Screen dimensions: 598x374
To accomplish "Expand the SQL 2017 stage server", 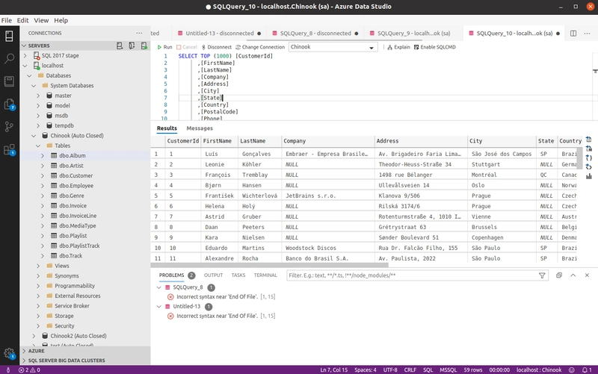I will pos(25,55).
